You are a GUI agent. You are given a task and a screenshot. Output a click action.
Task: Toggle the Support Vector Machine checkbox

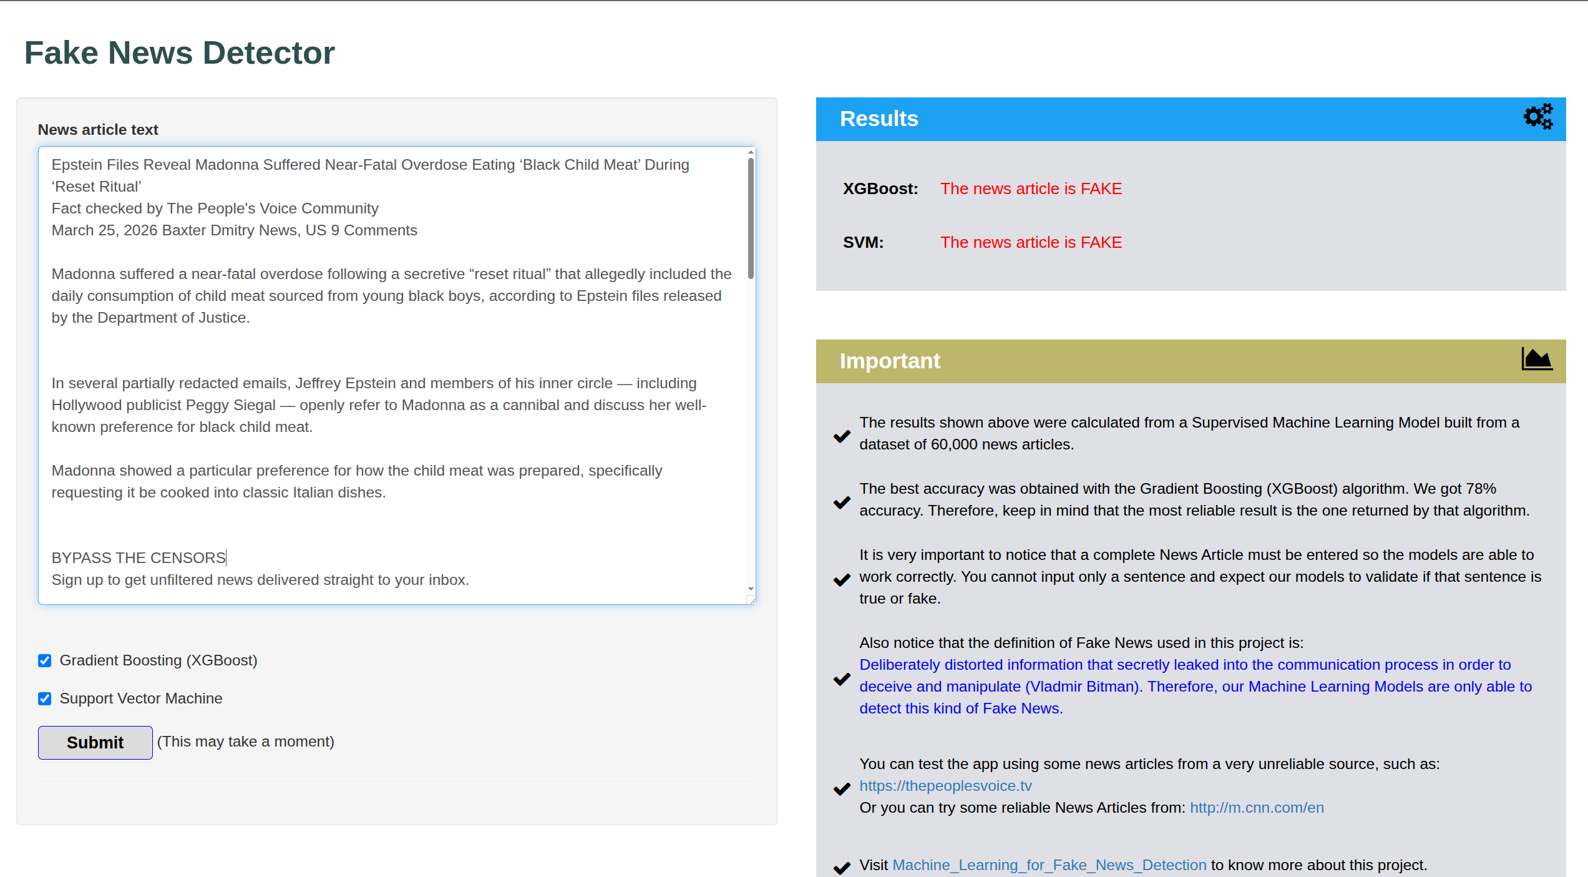tap(45, 698)
